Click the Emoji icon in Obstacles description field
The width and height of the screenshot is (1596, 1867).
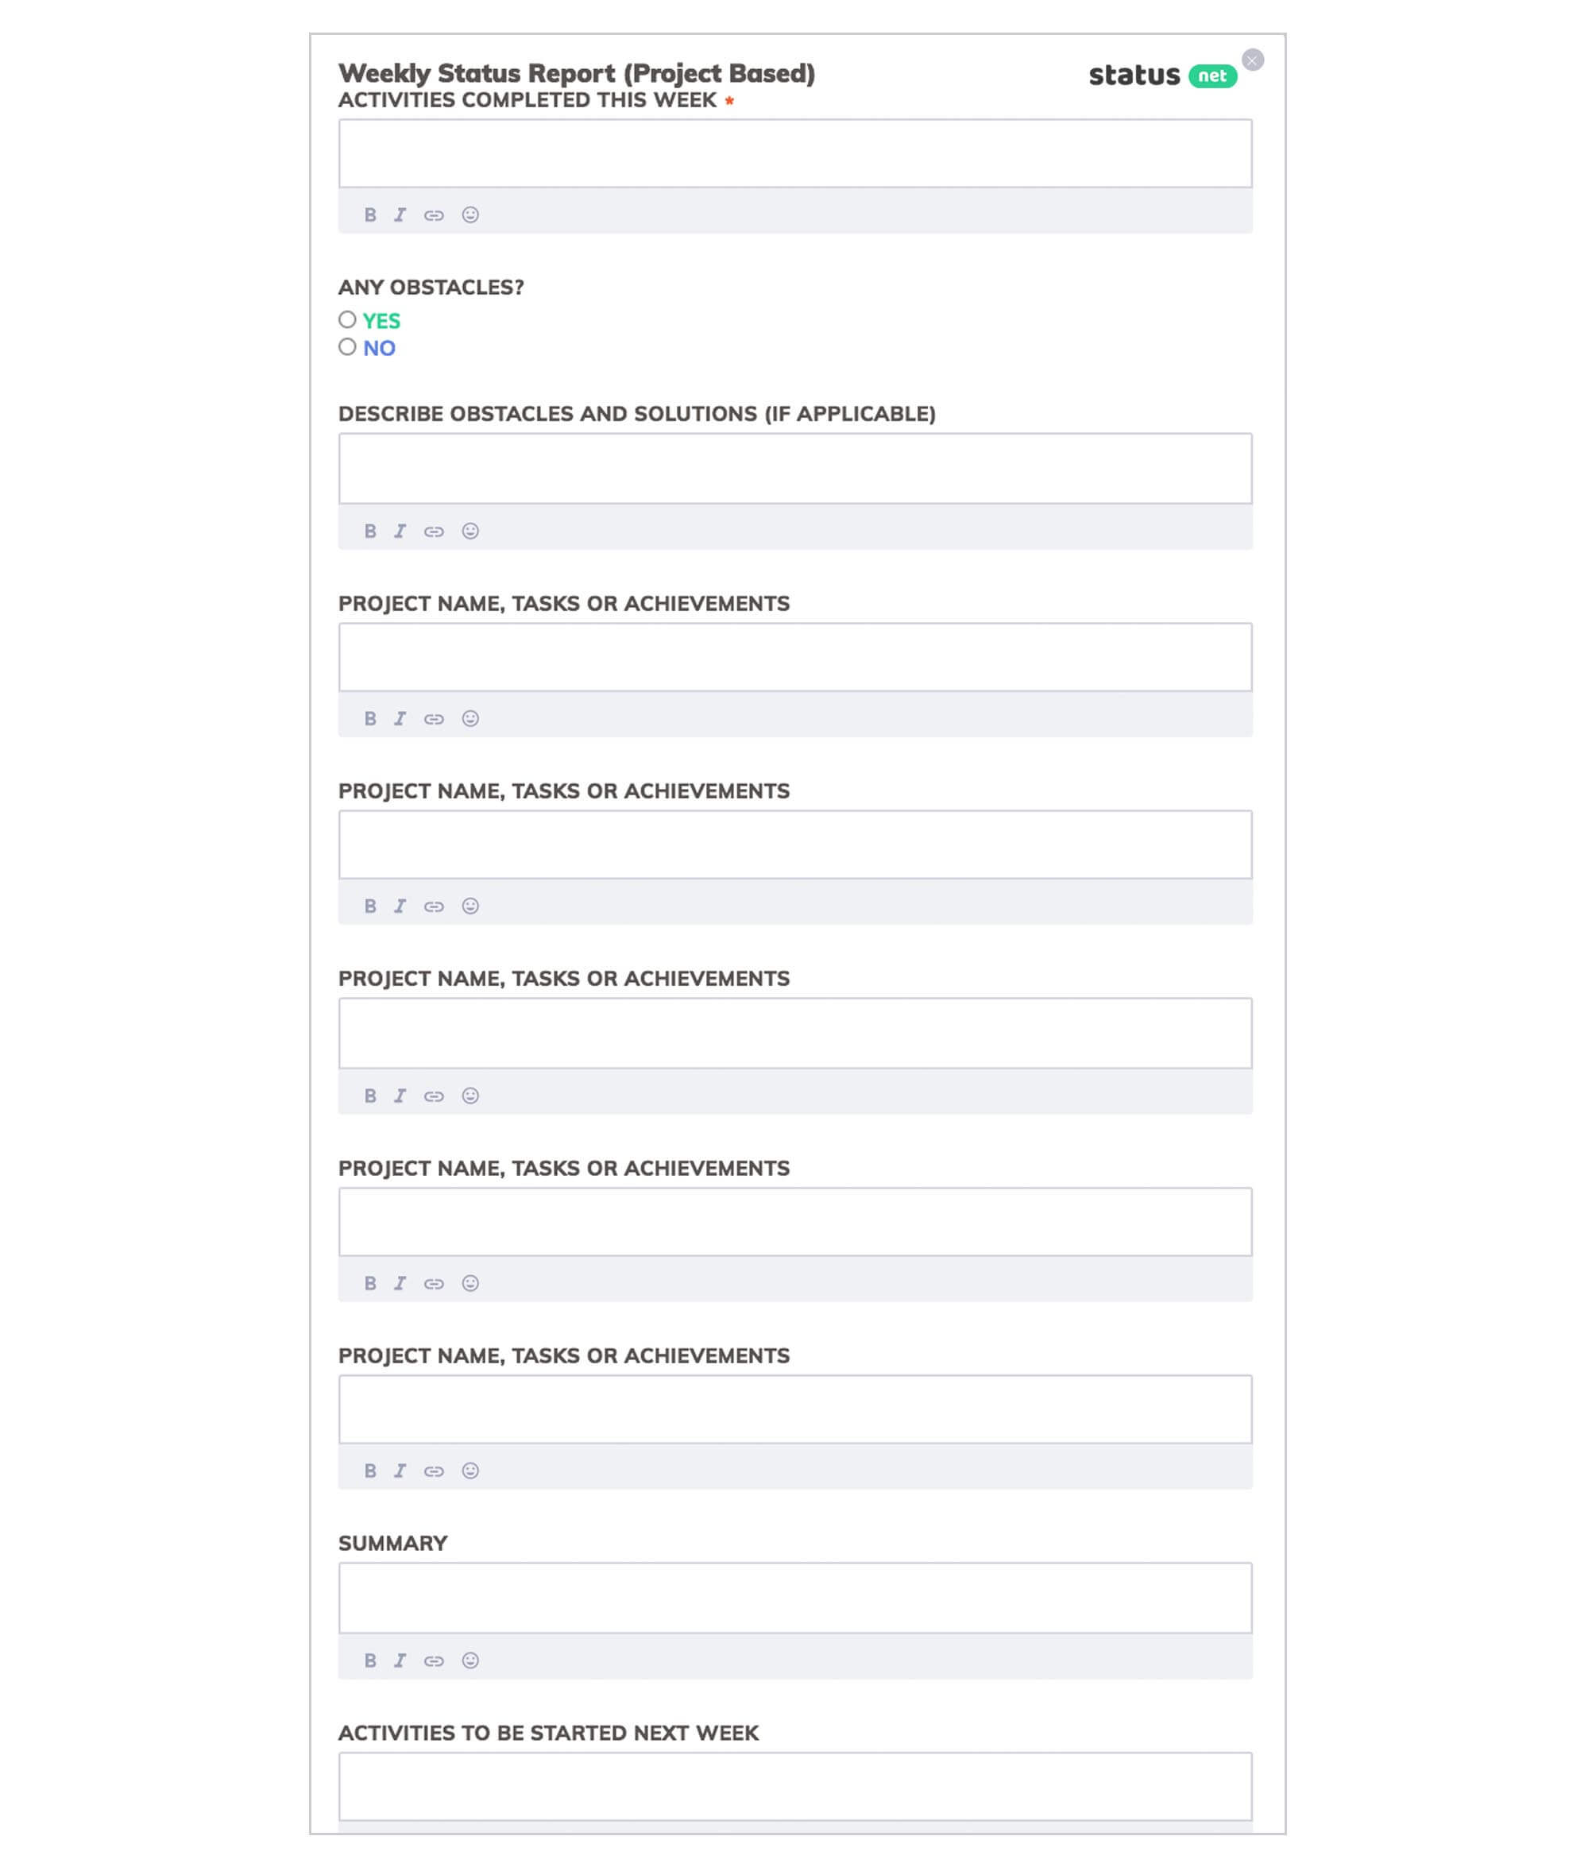[470, 529]
